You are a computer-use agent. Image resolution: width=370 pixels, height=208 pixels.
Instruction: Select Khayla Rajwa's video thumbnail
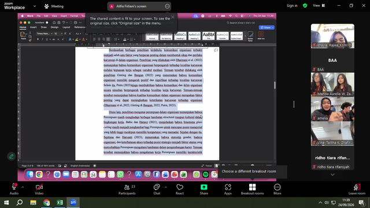coord(332,36)
